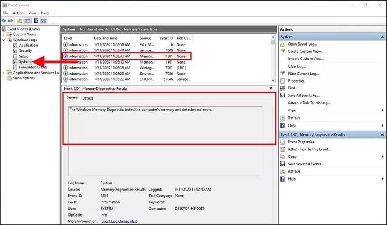Select the event row with Event ID 1201
Image resolution: width=387 pixels, height=225 pixels.
[127, 56]
